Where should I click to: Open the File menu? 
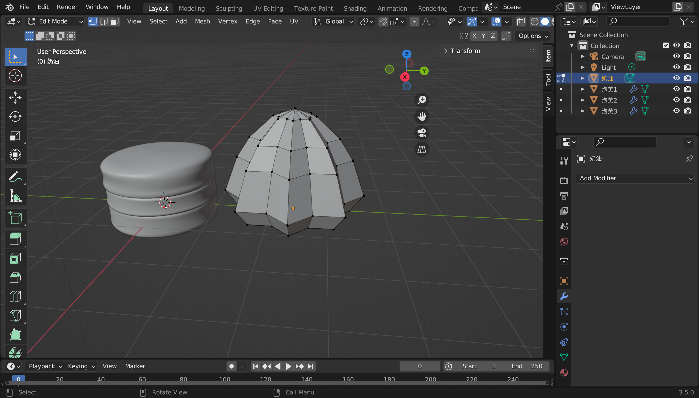(x=24, y=7)
